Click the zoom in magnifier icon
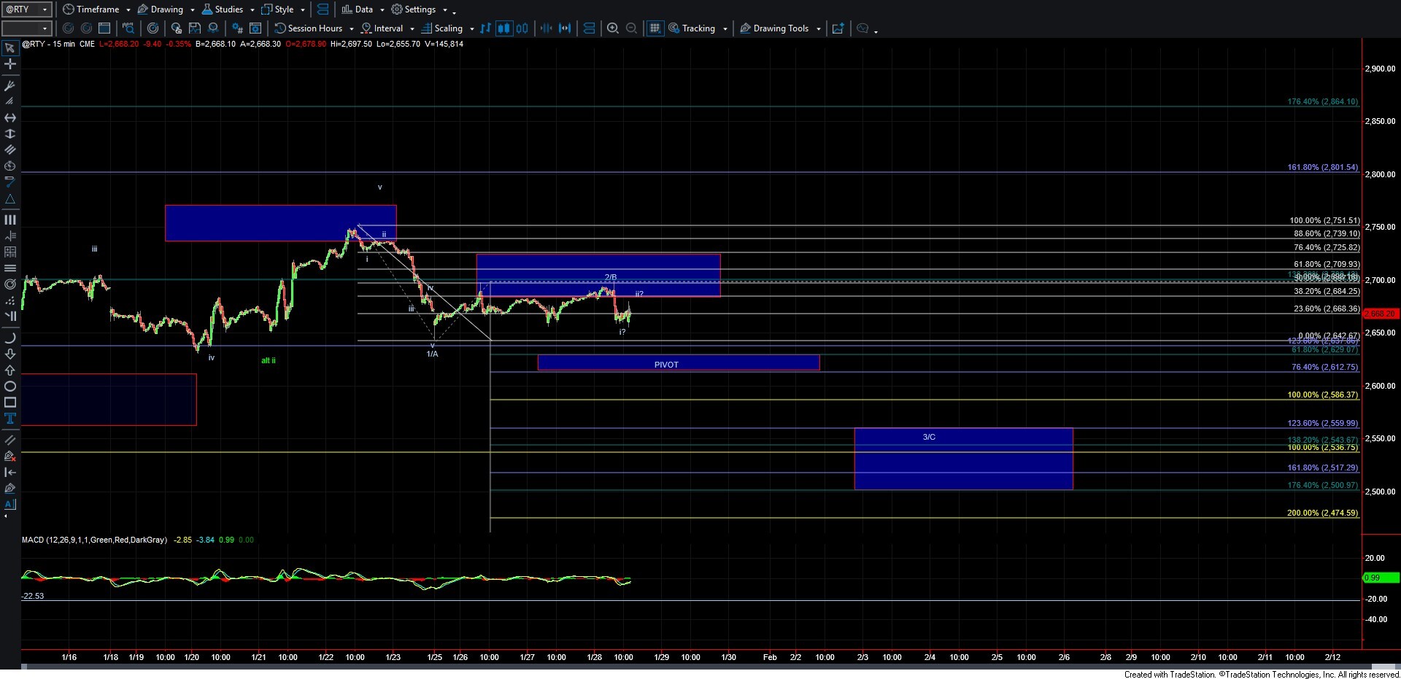 pyautogui.click(x=613, y=28)
